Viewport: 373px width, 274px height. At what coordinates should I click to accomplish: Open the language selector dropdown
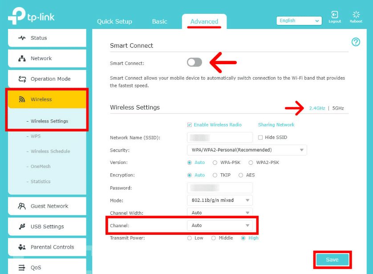coord(299,20)
